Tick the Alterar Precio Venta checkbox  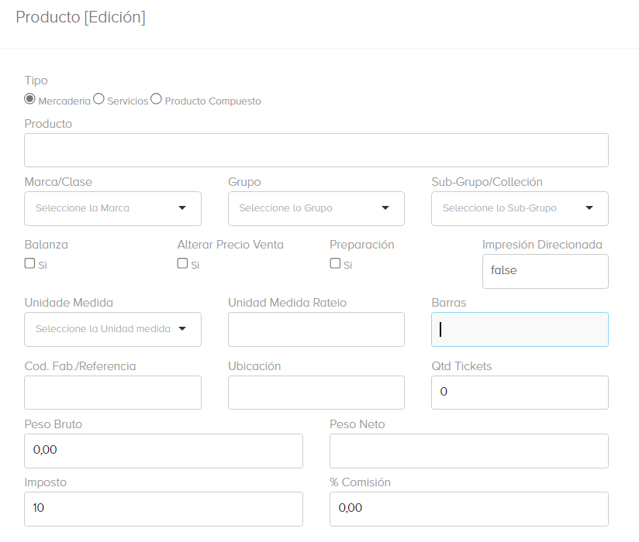[x=182, y=263]
